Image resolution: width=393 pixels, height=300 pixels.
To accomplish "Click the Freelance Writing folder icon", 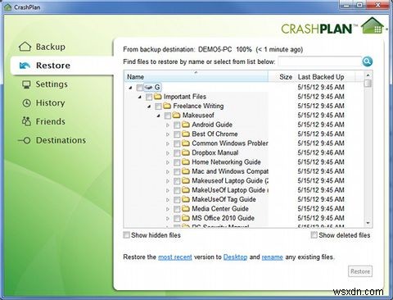I will point(167,106).
